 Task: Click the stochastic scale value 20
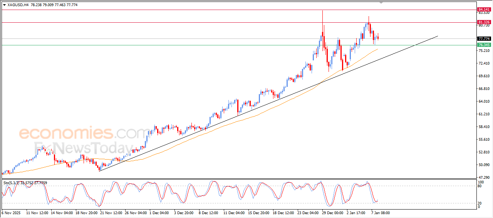click(x=480, y=203)
